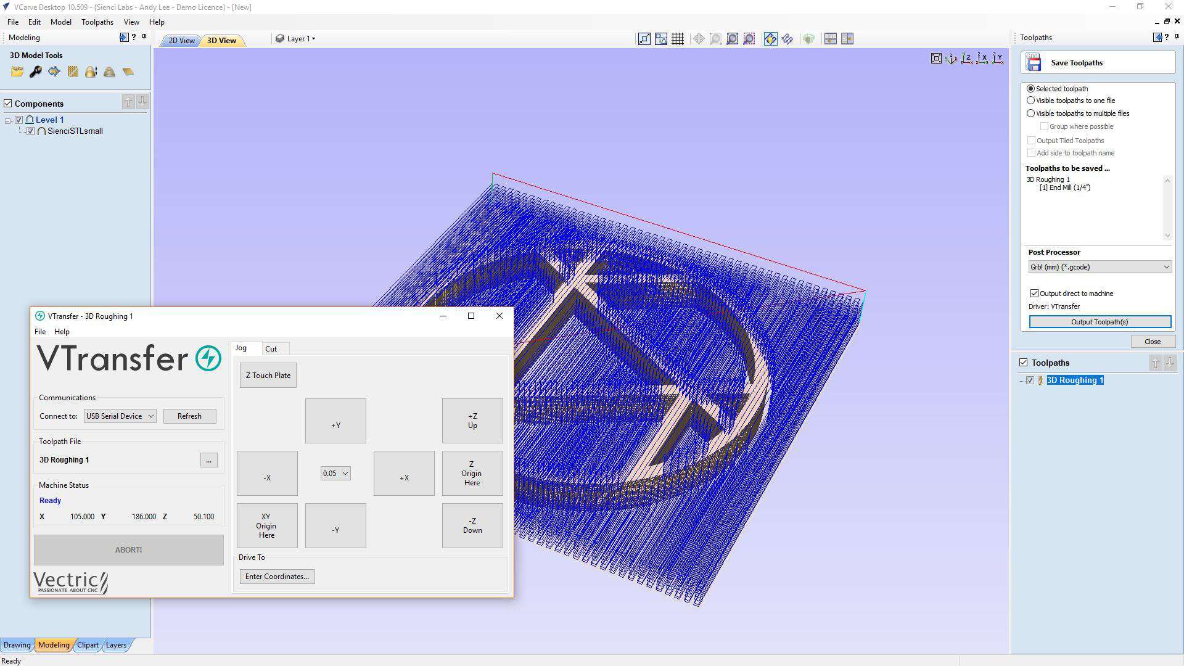
Task: Switch to isometric view icon
Action: click(x=951, y=59)
